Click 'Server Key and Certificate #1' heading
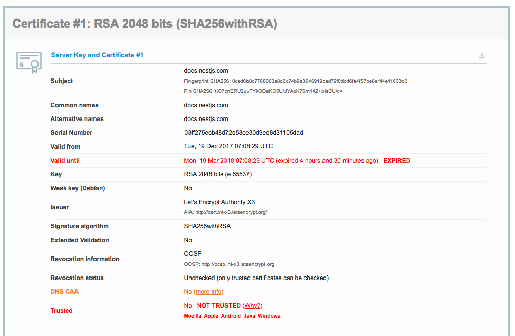The image size is (515, 336). [x=97, y=55]
